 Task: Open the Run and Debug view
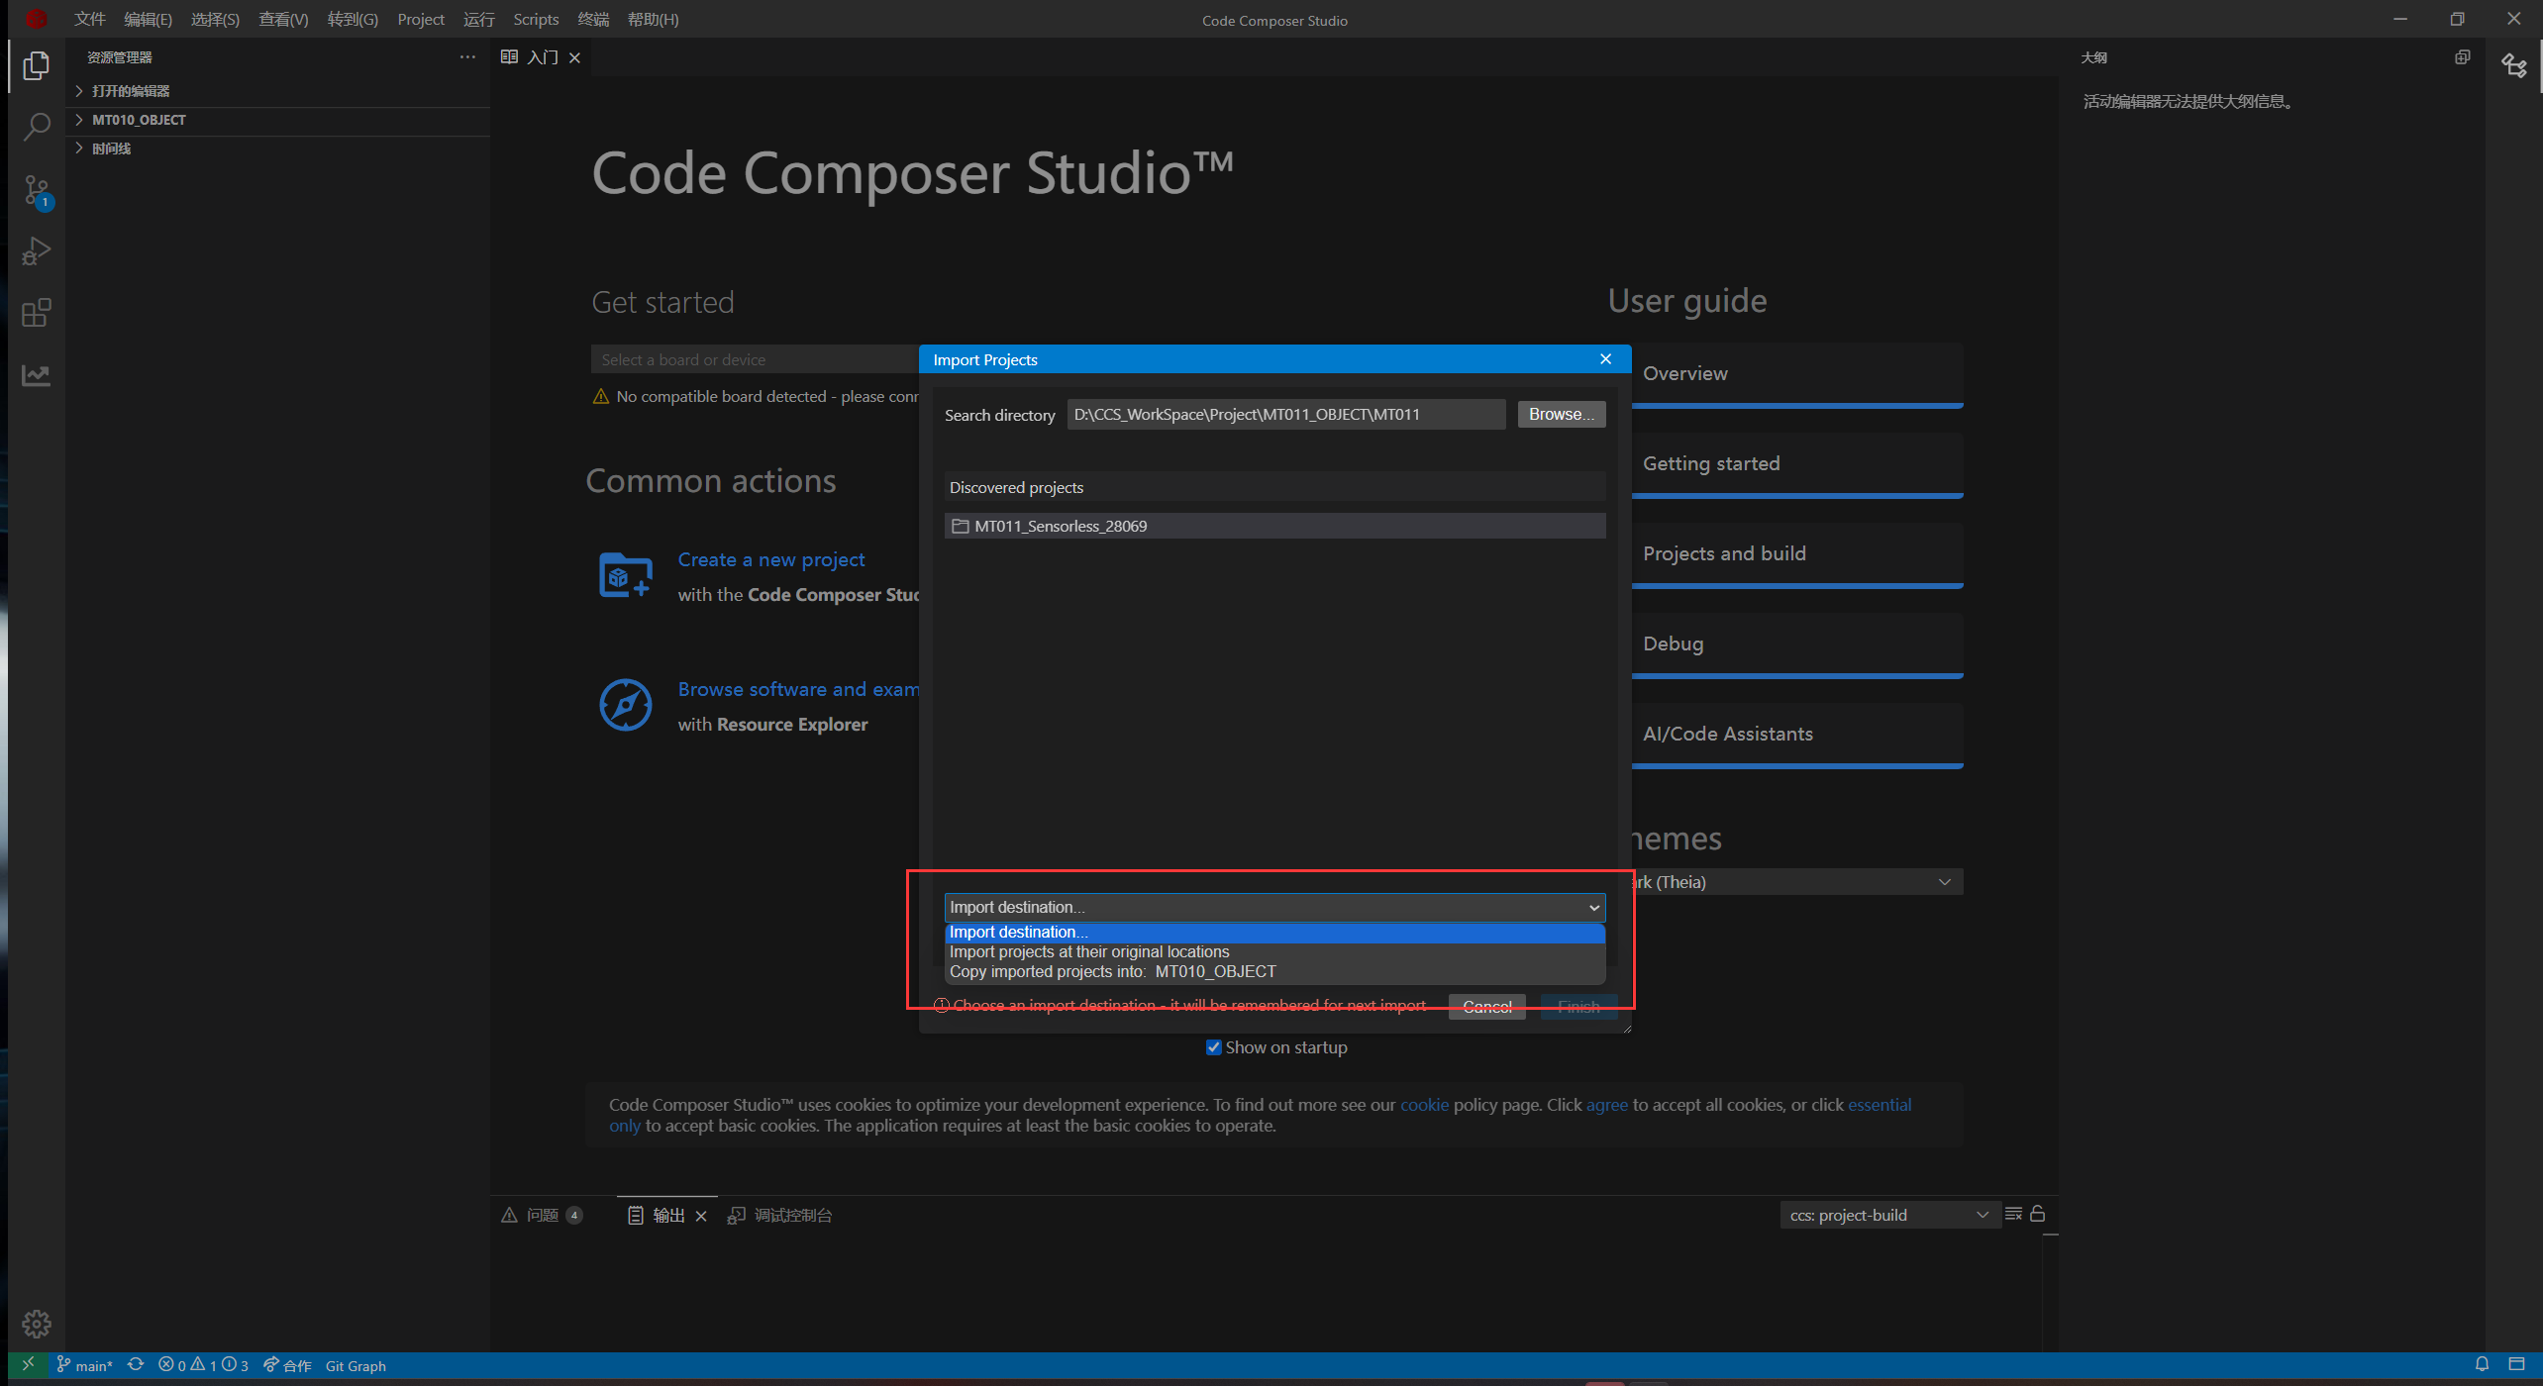[37, 251]
